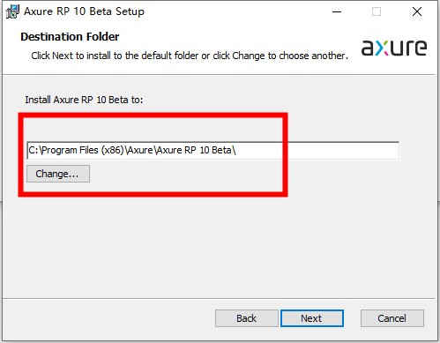
Task: Click the 'Install Axure RP 10 Beta to:' label
Action: tap(84, 100)
